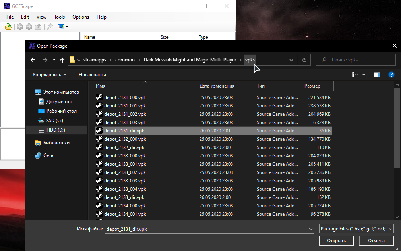Sort by the Дата изменения column header

[x=225, y=86]
